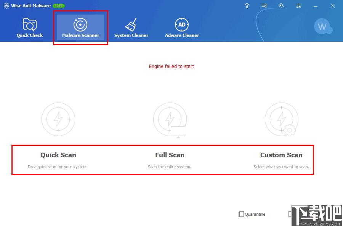343x226 pixels.
Task: Open the Quick Check tab
Action: click(x=30, y=27)
